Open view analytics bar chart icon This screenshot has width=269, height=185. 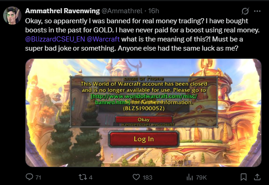point(190,177)
